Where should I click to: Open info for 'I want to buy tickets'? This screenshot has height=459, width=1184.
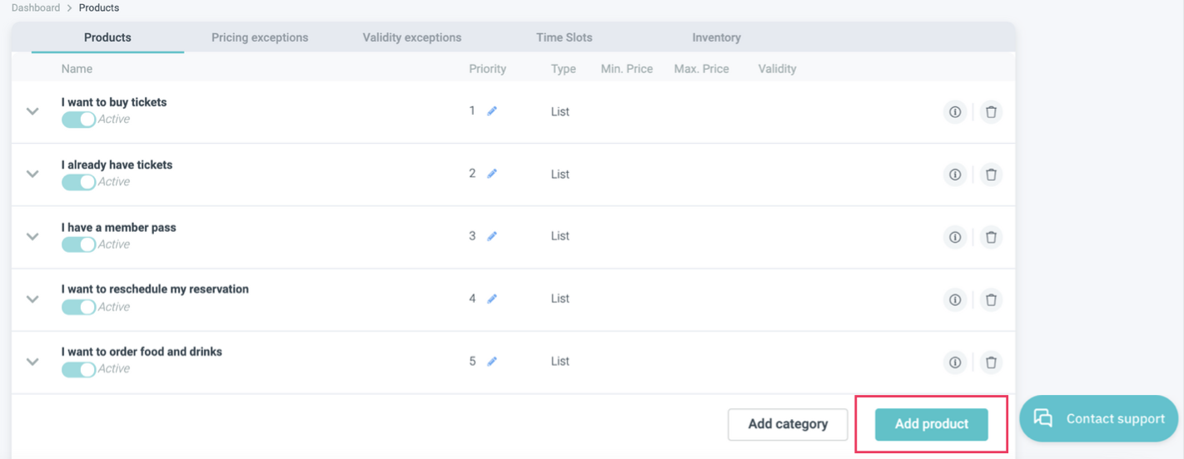coord(955,111)
